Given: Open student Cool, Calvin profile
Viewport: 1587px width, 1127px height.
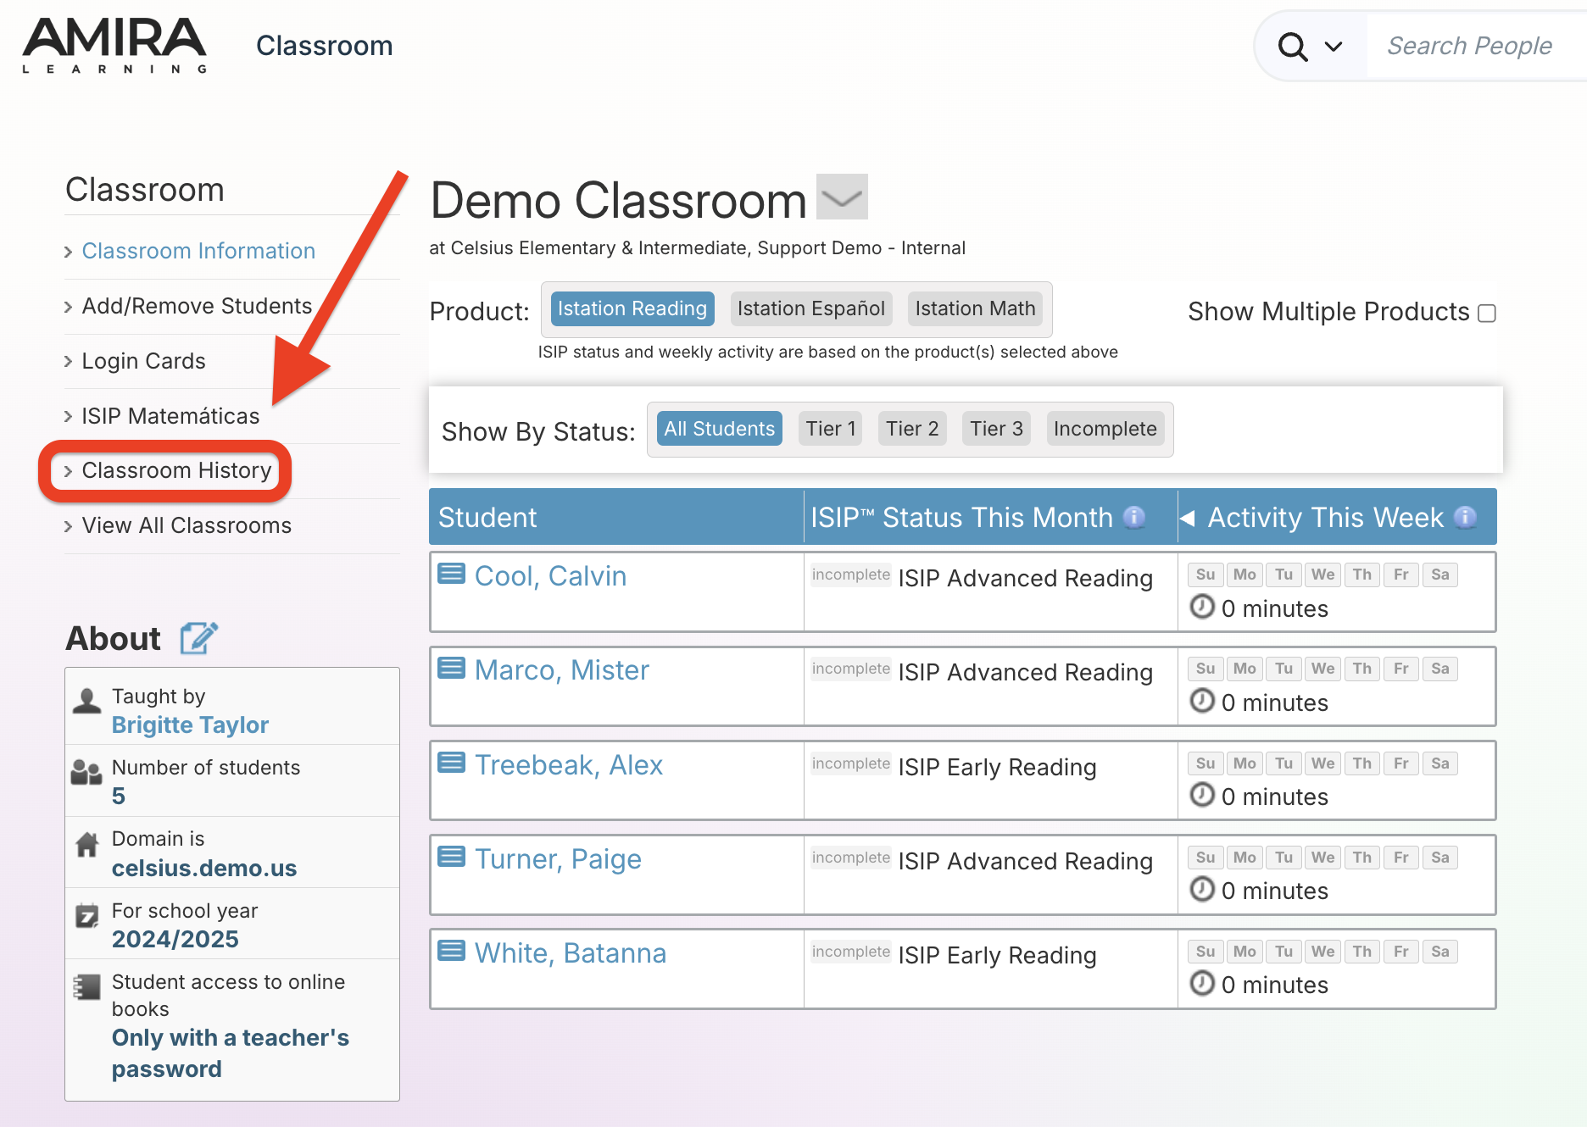Looking at the screenshot, I should 551,576.
